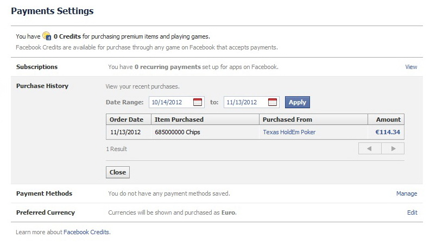Go to previous results page arrow
This screenshot has width=430, height=244.
370,148
